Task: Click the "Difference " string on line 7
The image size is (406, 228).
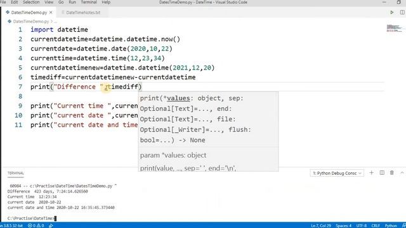Action: (79, 87)
